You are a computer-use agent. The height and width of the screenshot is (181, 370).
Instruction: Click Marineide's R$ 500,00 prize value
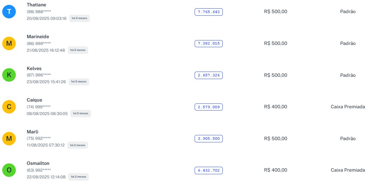click(276, 43)
